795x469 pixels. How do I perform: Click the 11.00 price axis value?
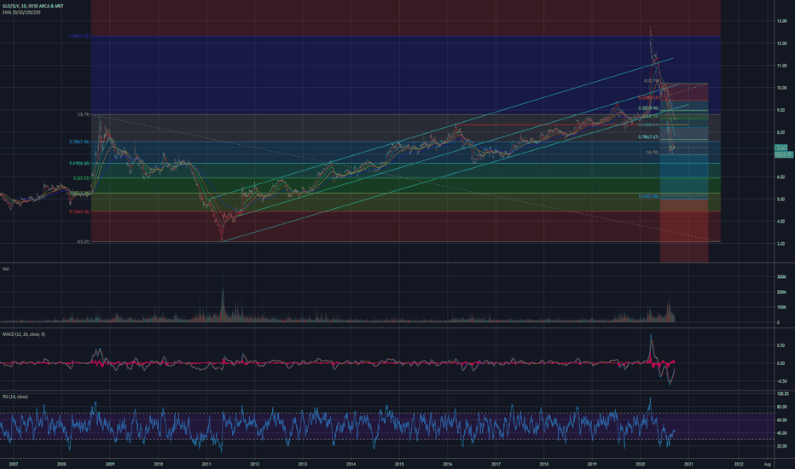(781, 66)
